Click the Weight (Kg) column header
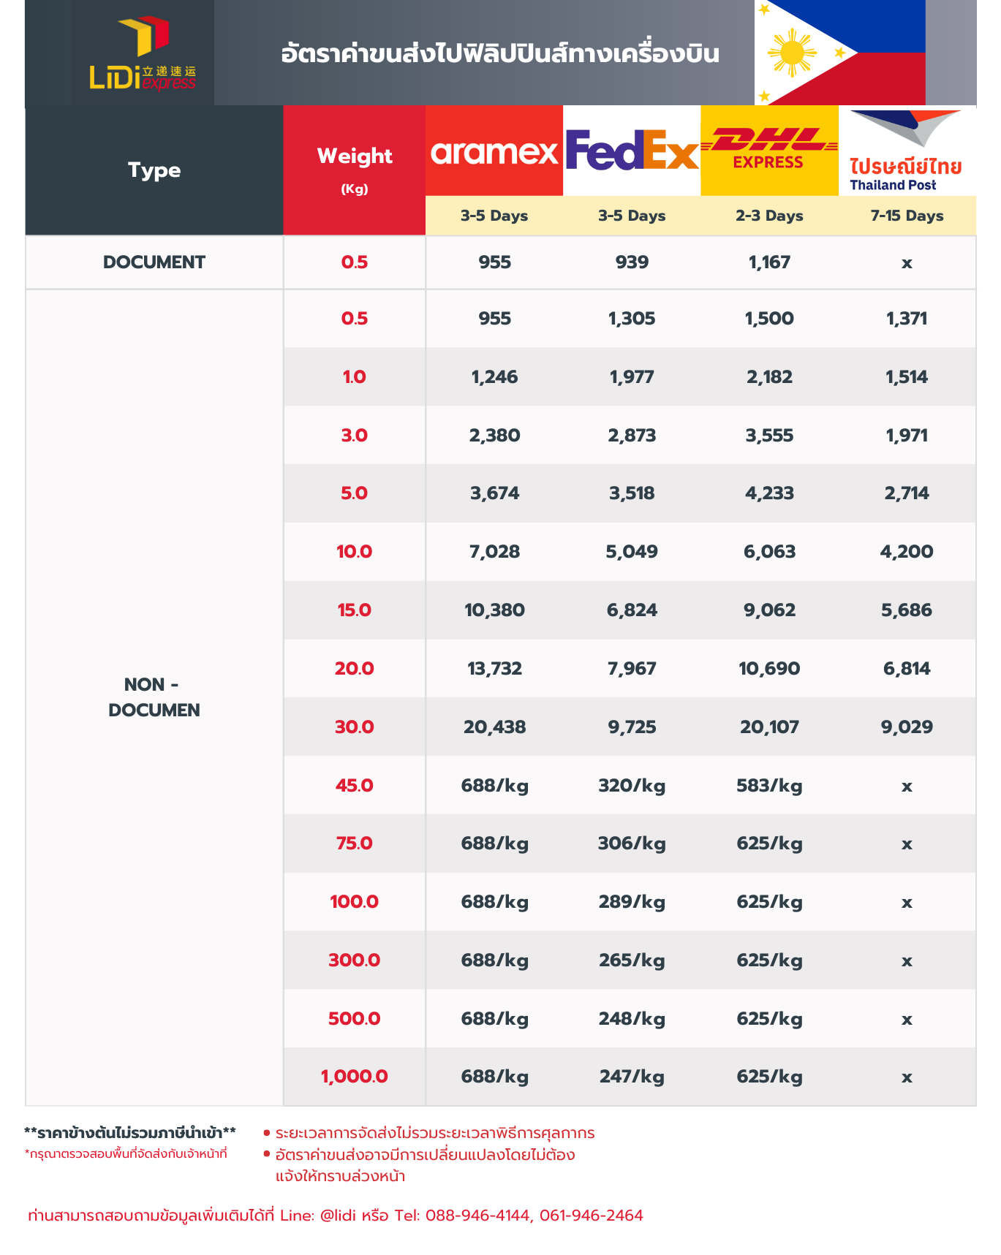The width and height of the screenshot is (1001, 1255). (355, 170)
